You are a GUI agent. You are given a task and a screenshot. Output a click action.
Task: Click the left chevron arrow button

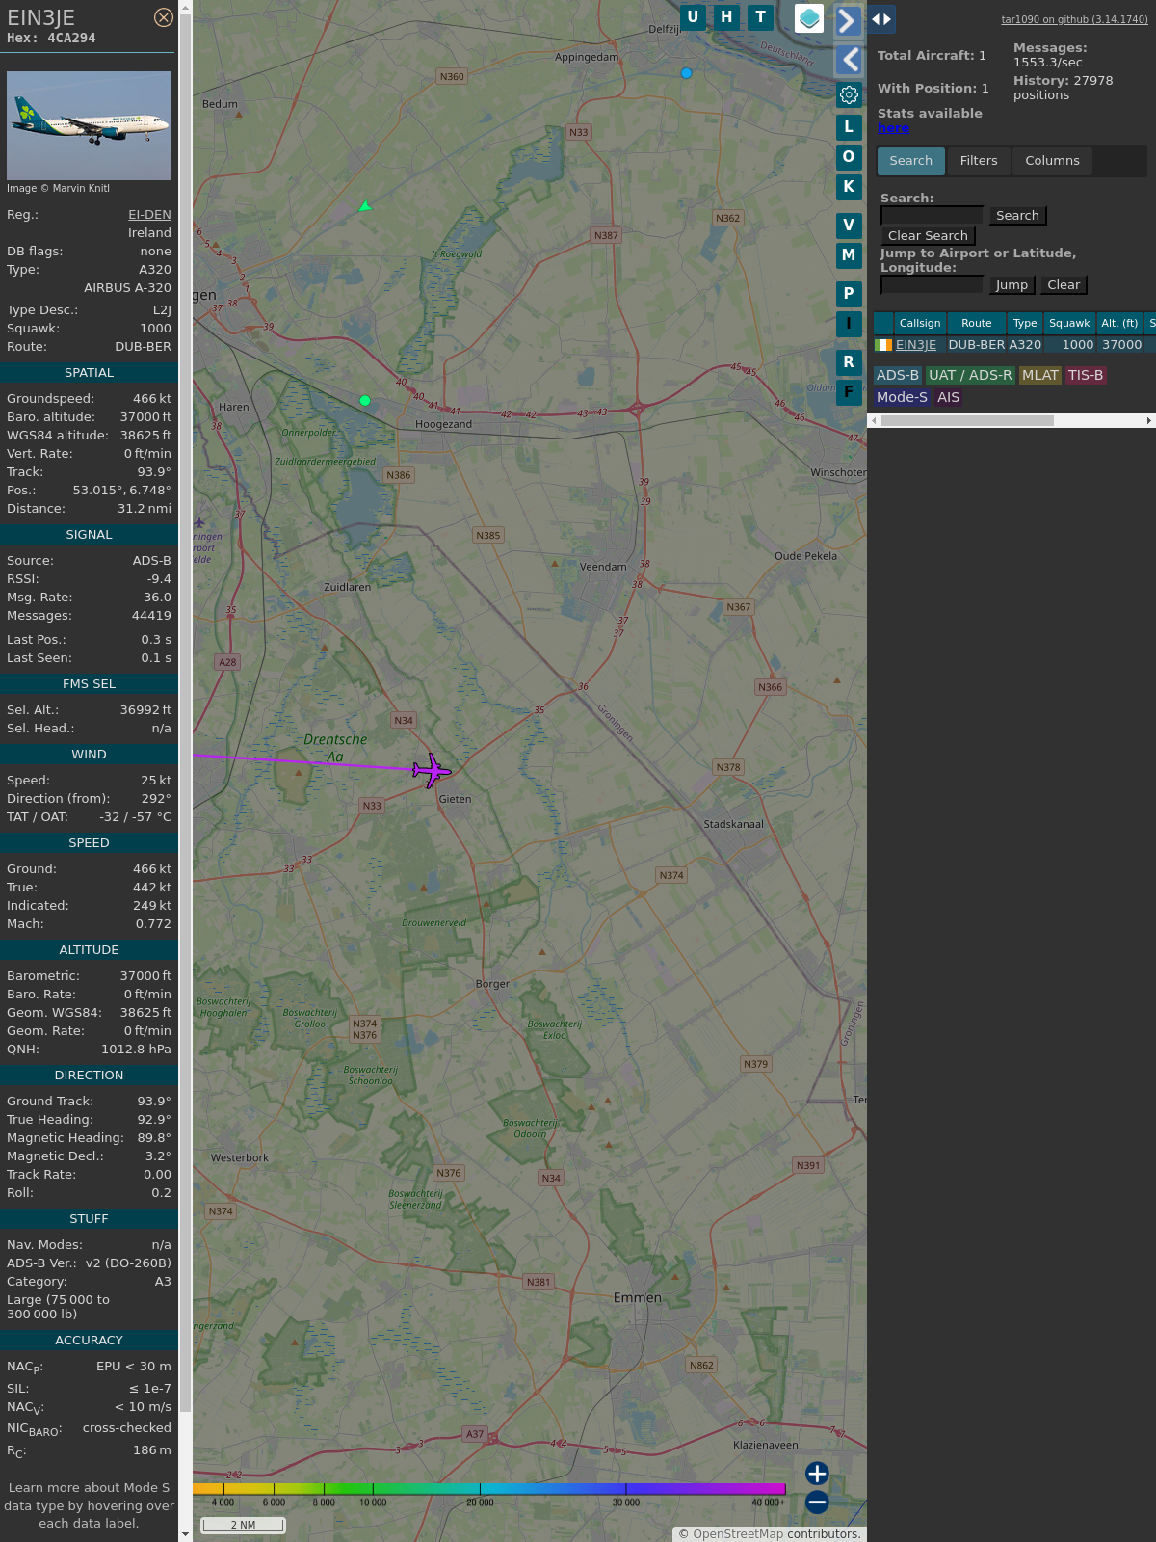coord(848,60)
